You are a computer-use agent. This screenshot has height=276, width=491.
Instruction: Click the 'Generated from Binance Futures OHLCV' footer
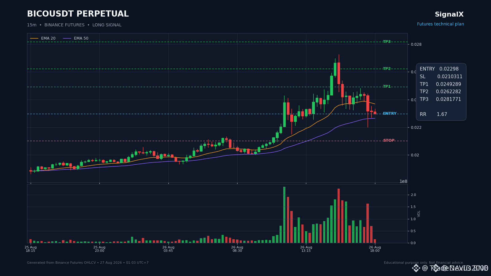(88, 263)
